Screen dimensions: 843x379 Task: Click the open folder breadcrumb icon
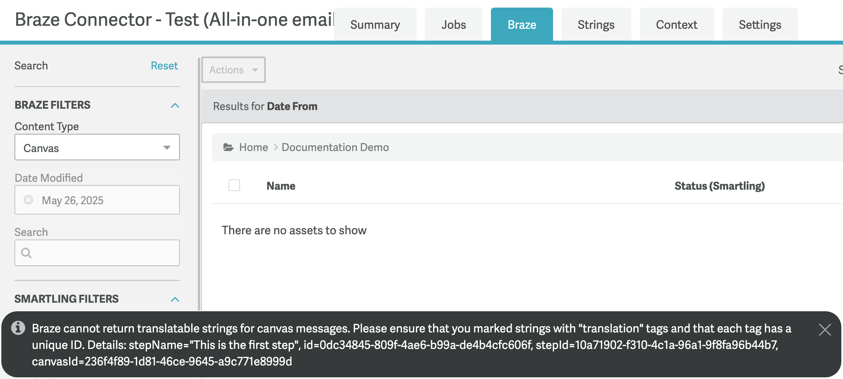[228, 147]
